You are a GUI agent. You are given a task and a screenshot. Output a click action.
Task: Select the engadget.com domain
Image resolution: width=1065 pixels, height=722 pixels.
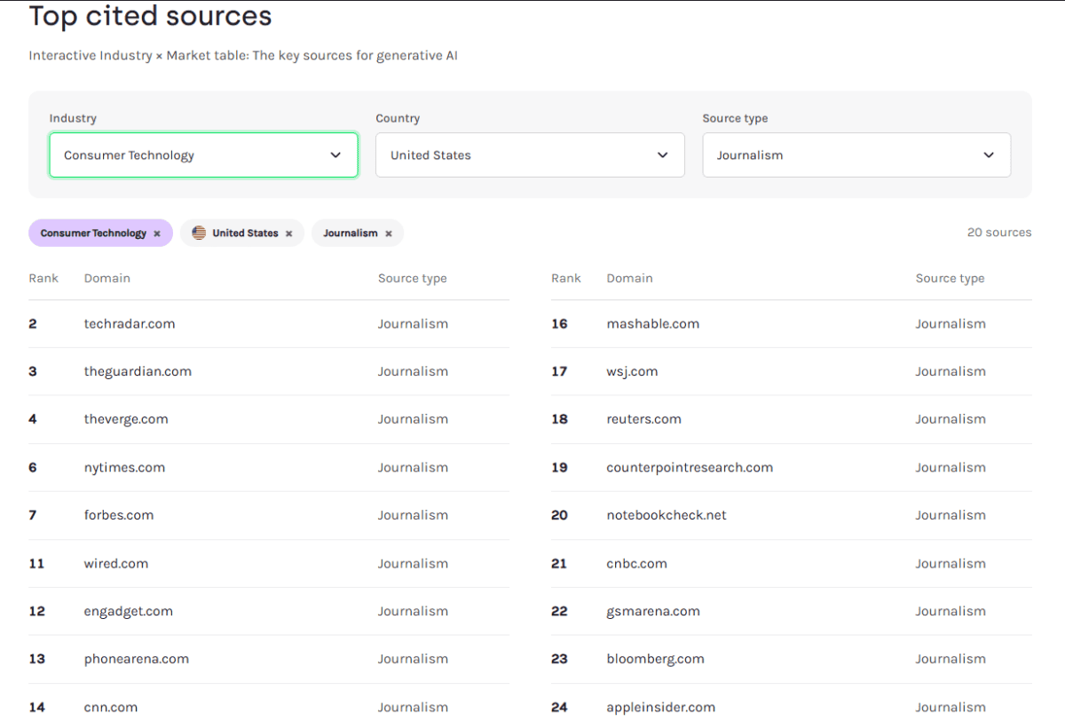[129, 611]
